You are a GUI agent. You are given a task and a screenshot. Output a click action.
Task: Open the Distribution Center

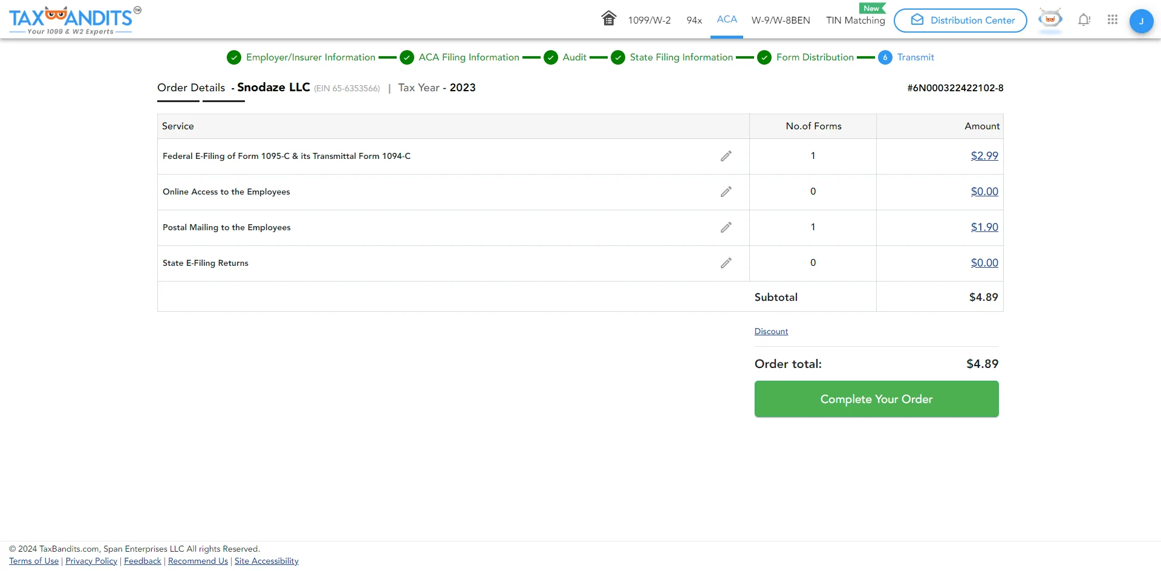tap(960, 20)
